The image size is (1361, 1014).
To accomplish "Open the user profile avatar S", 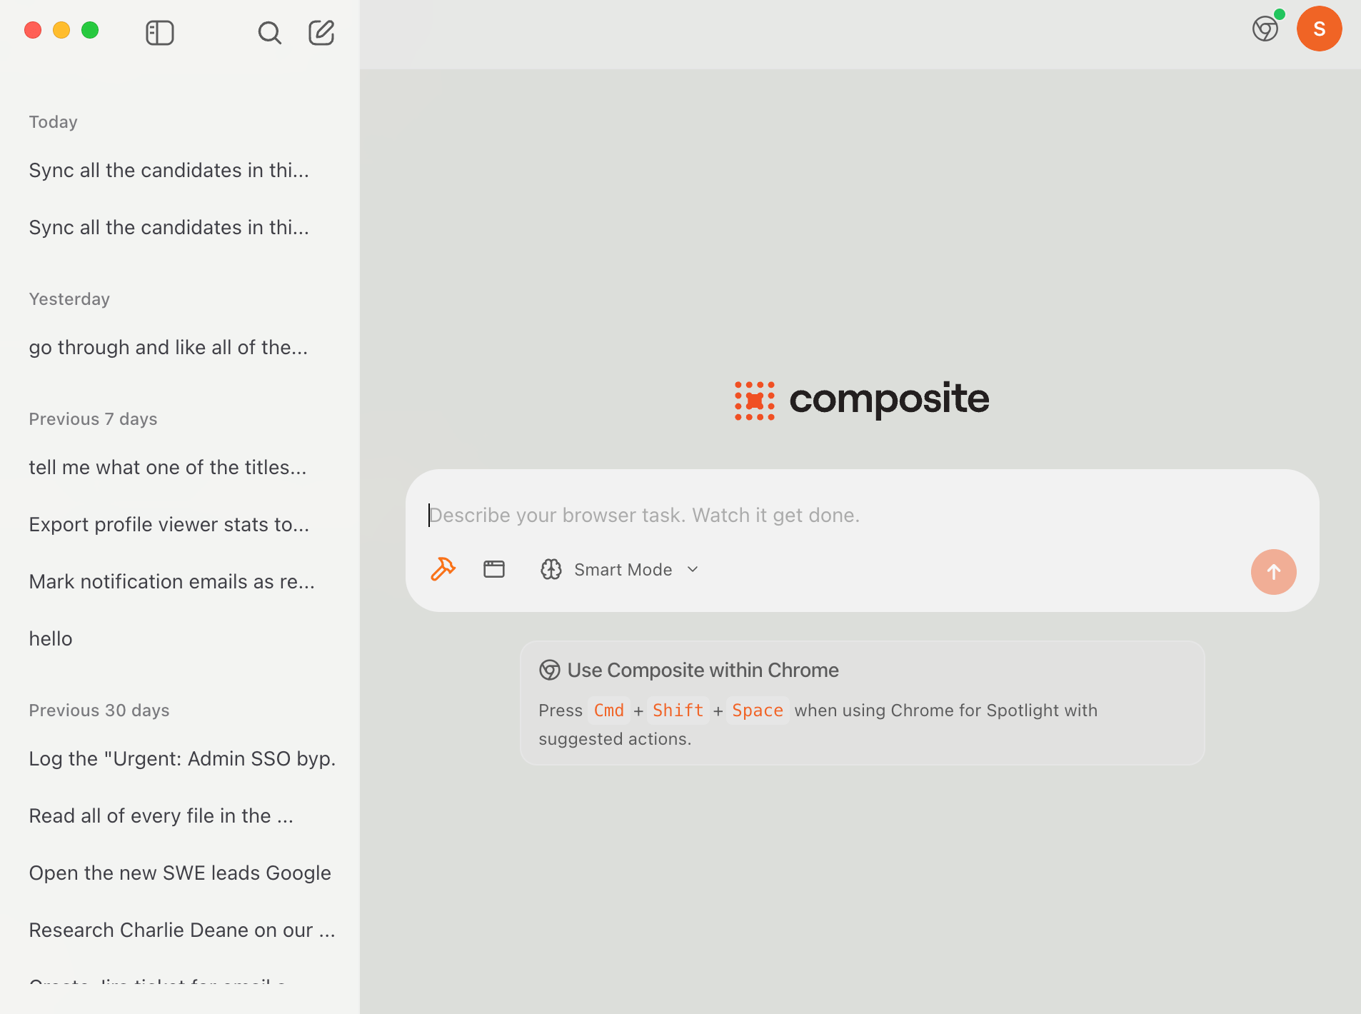I will [x=1320, y=29].
